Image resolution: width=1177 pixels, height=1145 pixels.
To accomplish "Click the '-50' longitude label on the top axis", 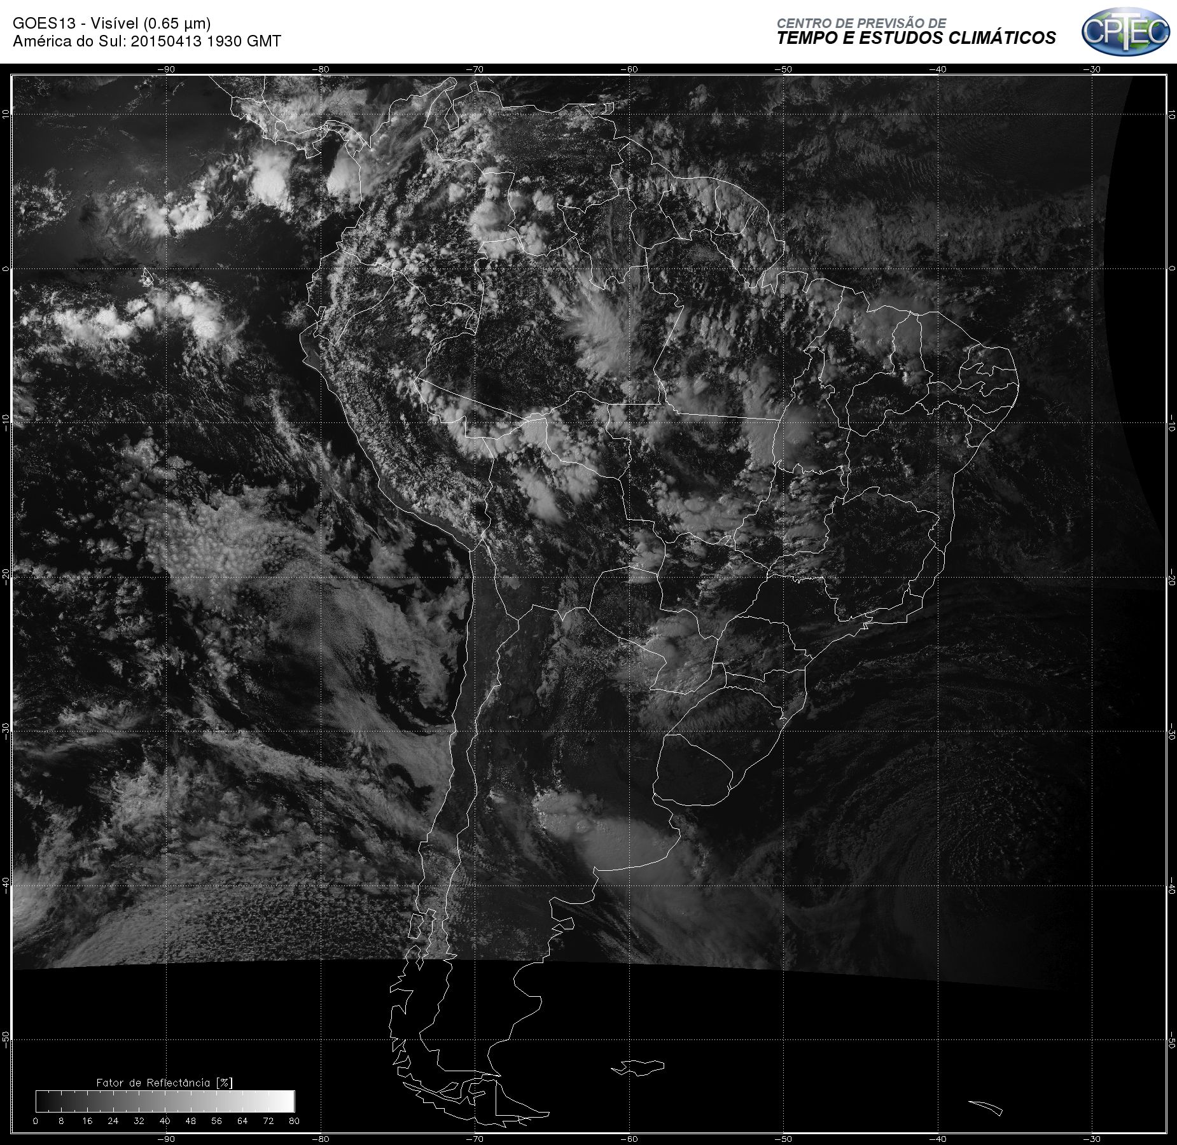I will pos(784,69).
